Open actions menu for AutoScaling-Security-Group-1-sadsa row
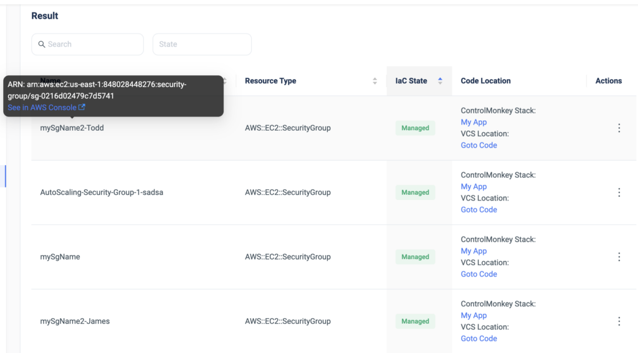The image size is (638, 353). pyautogui.click(x=619, y=192)
